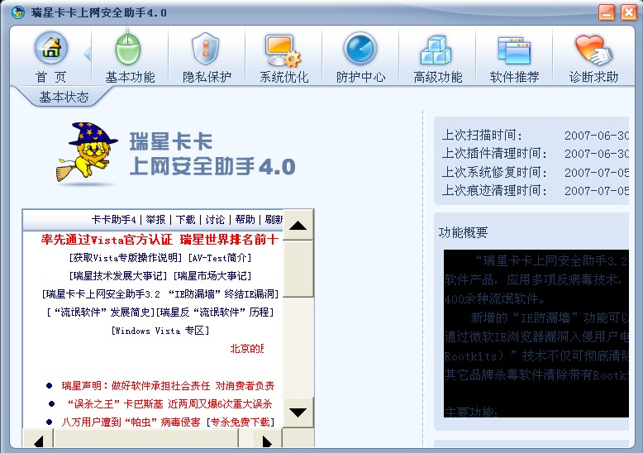Screen dimensions: 643x453
Task: Click the 下载 link
Action: 185,220
